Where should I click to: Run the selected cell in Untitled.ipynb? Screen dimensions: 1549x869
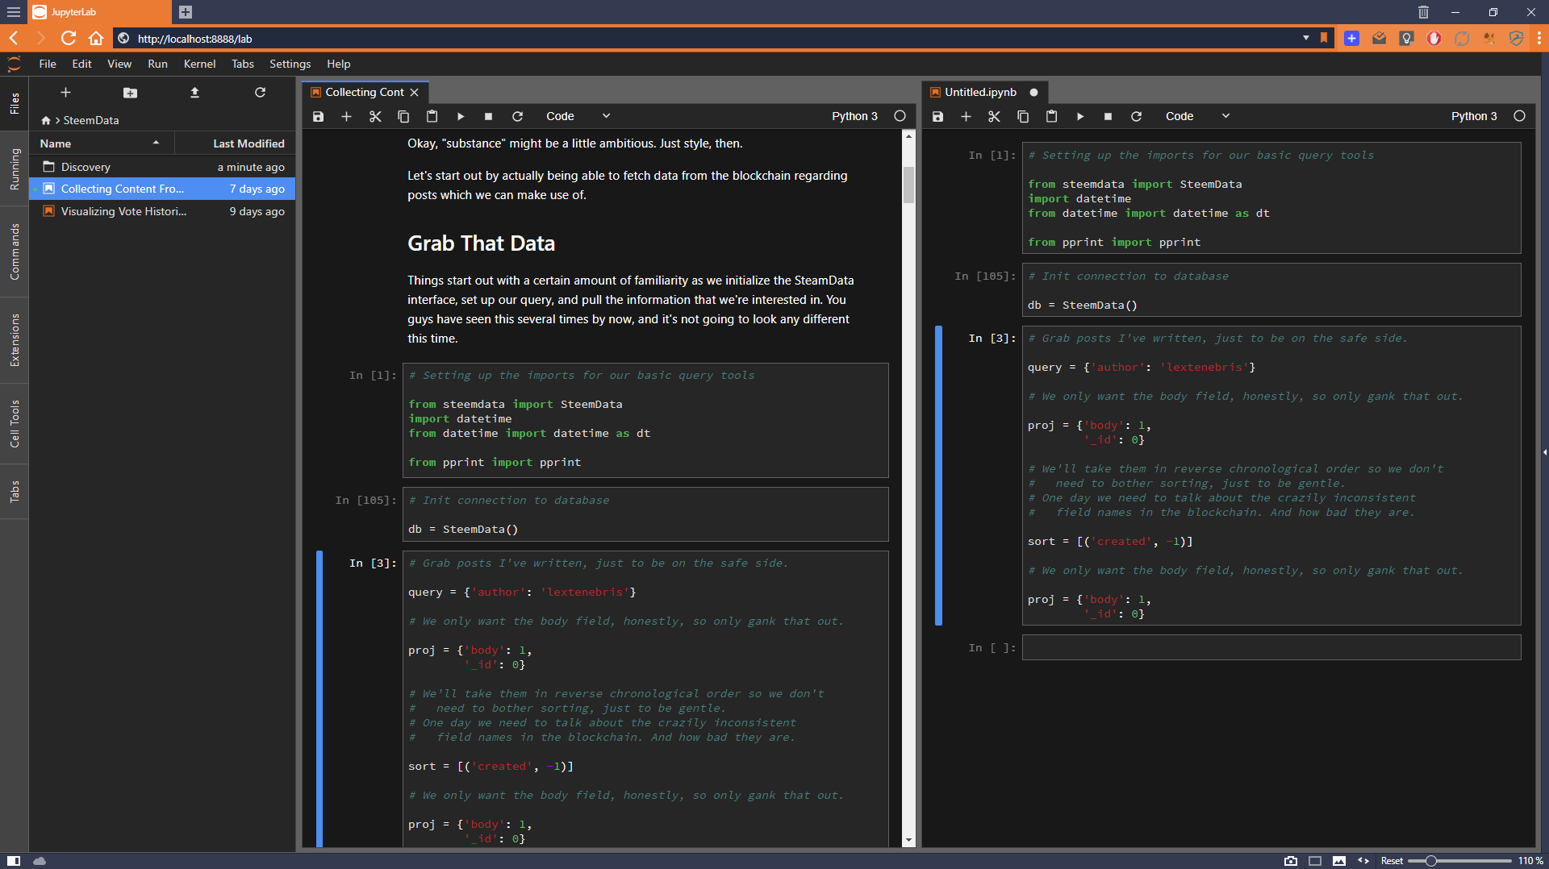[1080, 116]
